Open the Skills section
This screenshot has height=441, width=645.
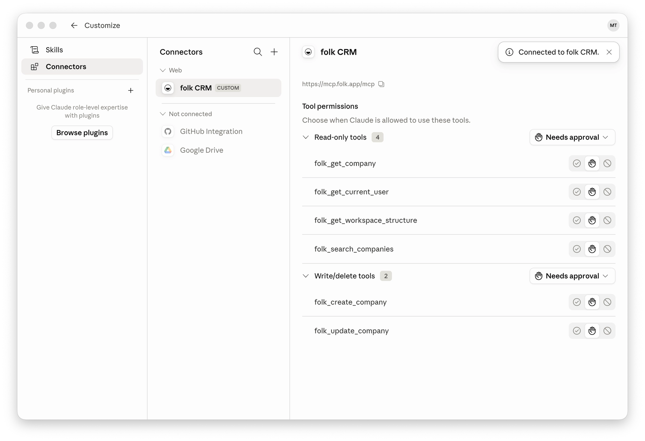(x=82, y=50)
